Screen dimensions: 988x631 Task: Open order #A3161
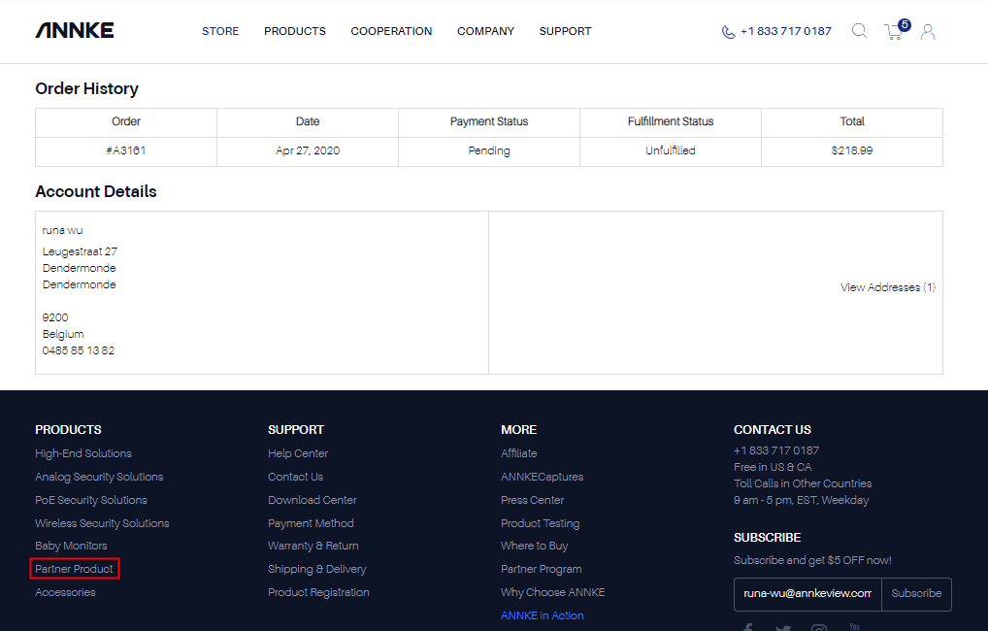[126, 150]
